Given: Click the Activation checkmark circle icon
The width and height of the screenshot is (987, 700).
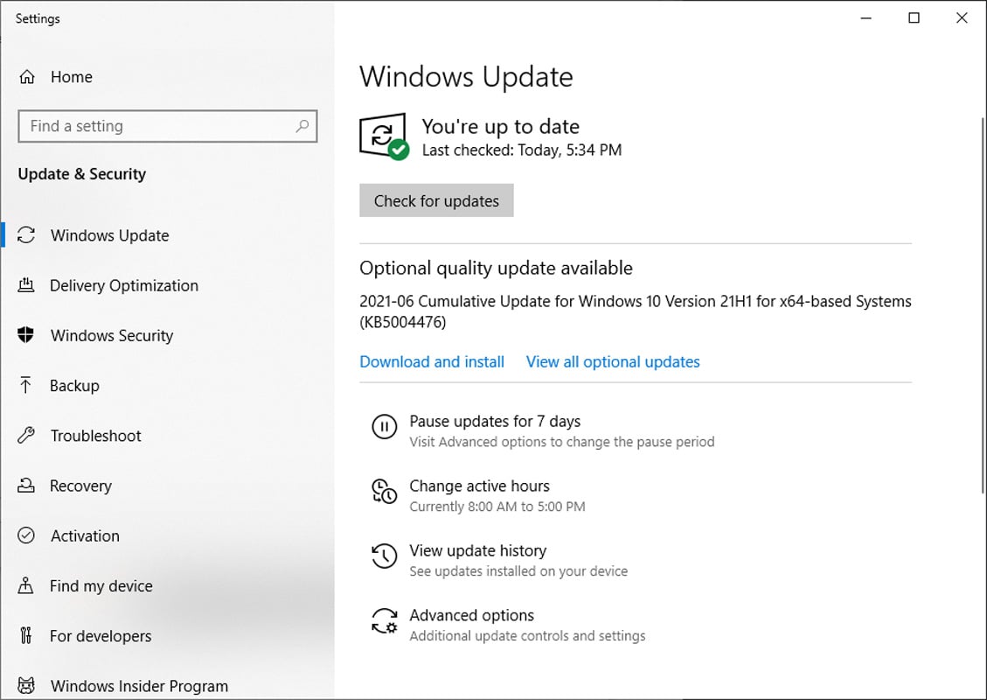Looking at the screenshot, I should (x=26, y=535).
